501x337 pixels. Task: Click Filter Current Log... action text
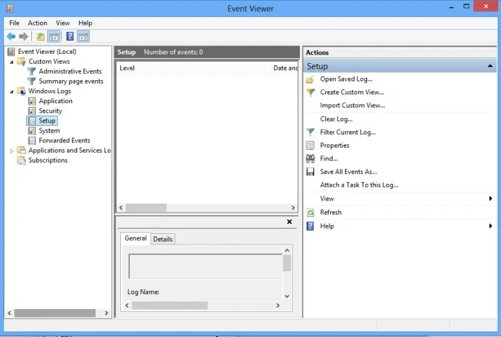(348, 132)
